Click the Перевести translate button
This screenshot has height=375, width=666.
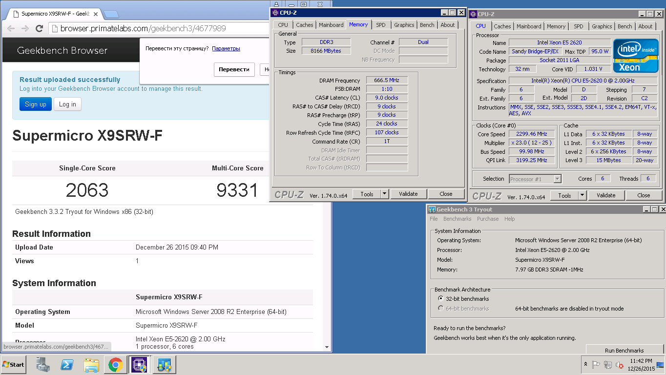click(234, 69)
